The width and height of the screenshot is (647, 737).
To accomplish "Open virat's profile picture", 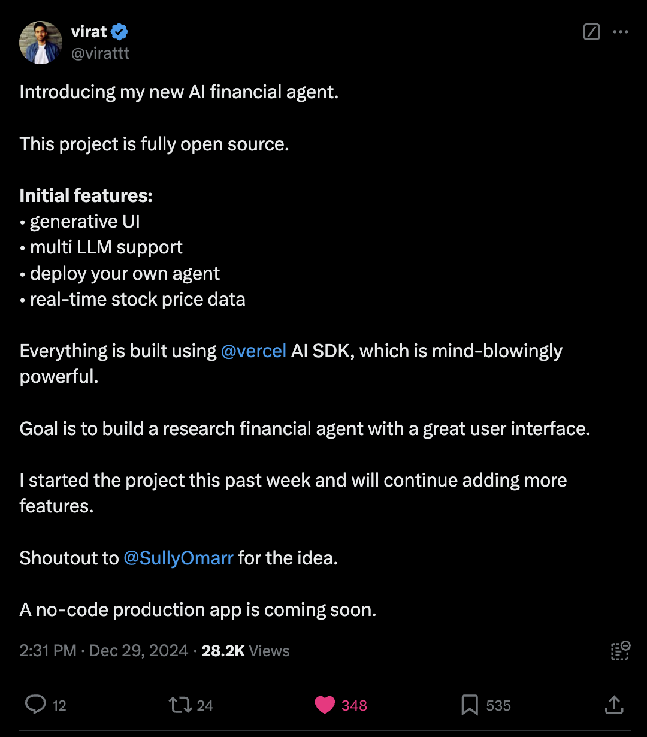I will (x=41, y=43).
